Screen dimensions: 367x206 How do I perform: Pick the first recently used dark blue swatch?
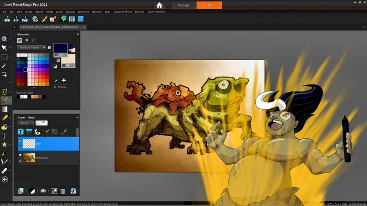pyautogui.click(x=18, y=97)
